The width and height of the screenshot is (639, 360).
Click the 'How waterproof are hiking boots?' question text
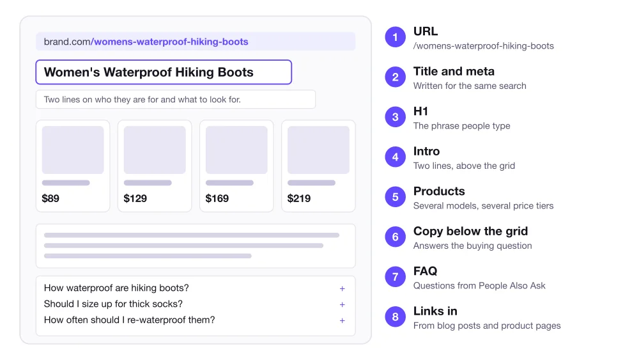click(x=116, y=288)
